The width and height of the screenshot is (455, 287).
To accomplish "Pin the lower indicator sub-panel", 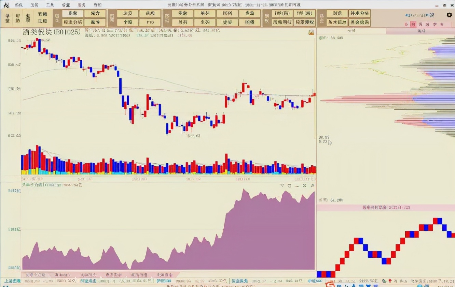I will point(312,186).
